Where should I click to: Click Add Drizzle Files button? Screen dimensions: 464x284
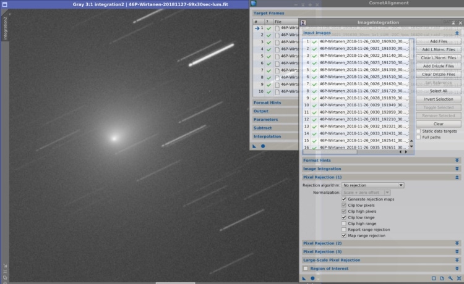[438, 66]
